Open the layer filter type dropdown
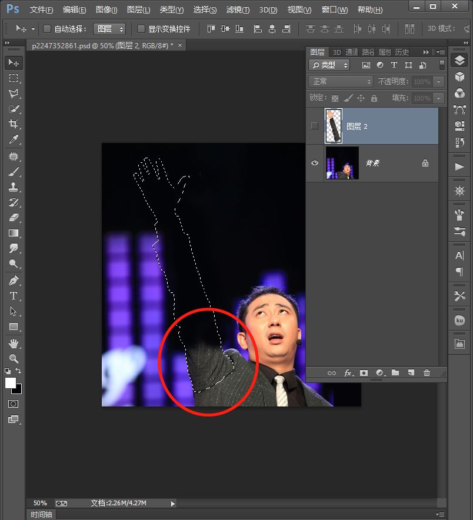This screenshot has height=520, width=473. coord(329,65)
